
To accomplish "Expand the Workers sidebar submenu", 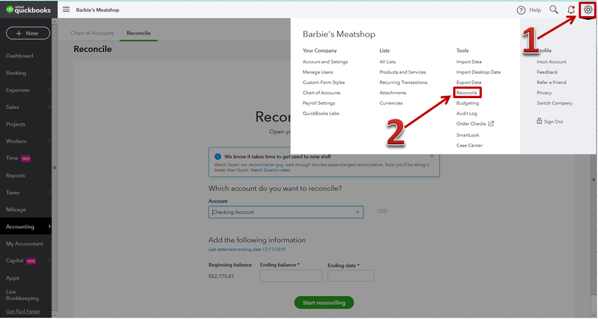I will click(50, 141).
